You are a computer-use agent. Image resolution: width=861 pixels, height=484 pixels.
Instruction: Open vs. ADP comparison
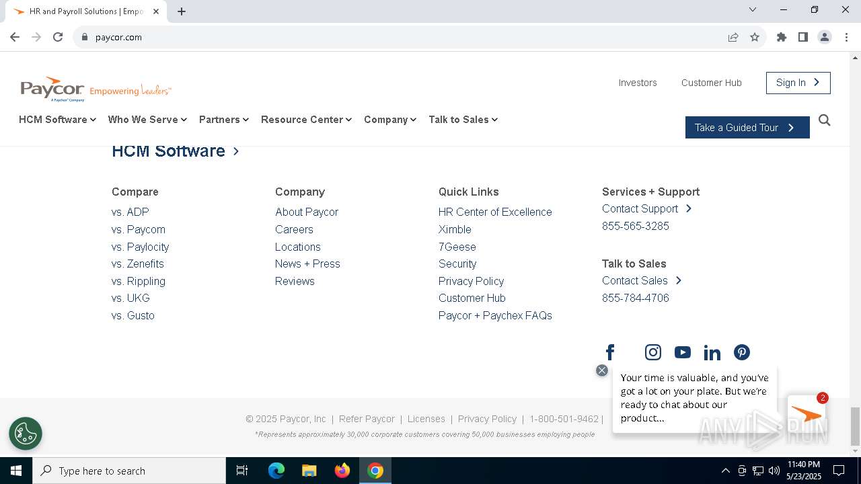(x=130, y=212)
